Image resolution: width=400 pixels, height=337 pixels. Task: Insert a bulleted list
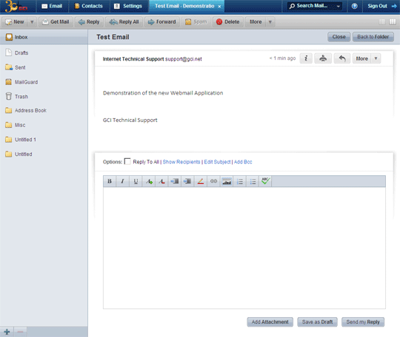coord(253,181)
